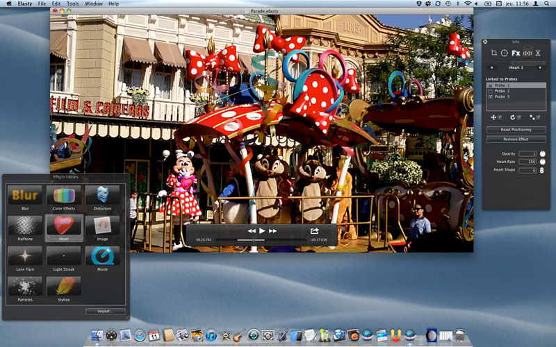Choose the Lens Flare effect
This screenshot has width=556, height=347.
tap(25, 258)
